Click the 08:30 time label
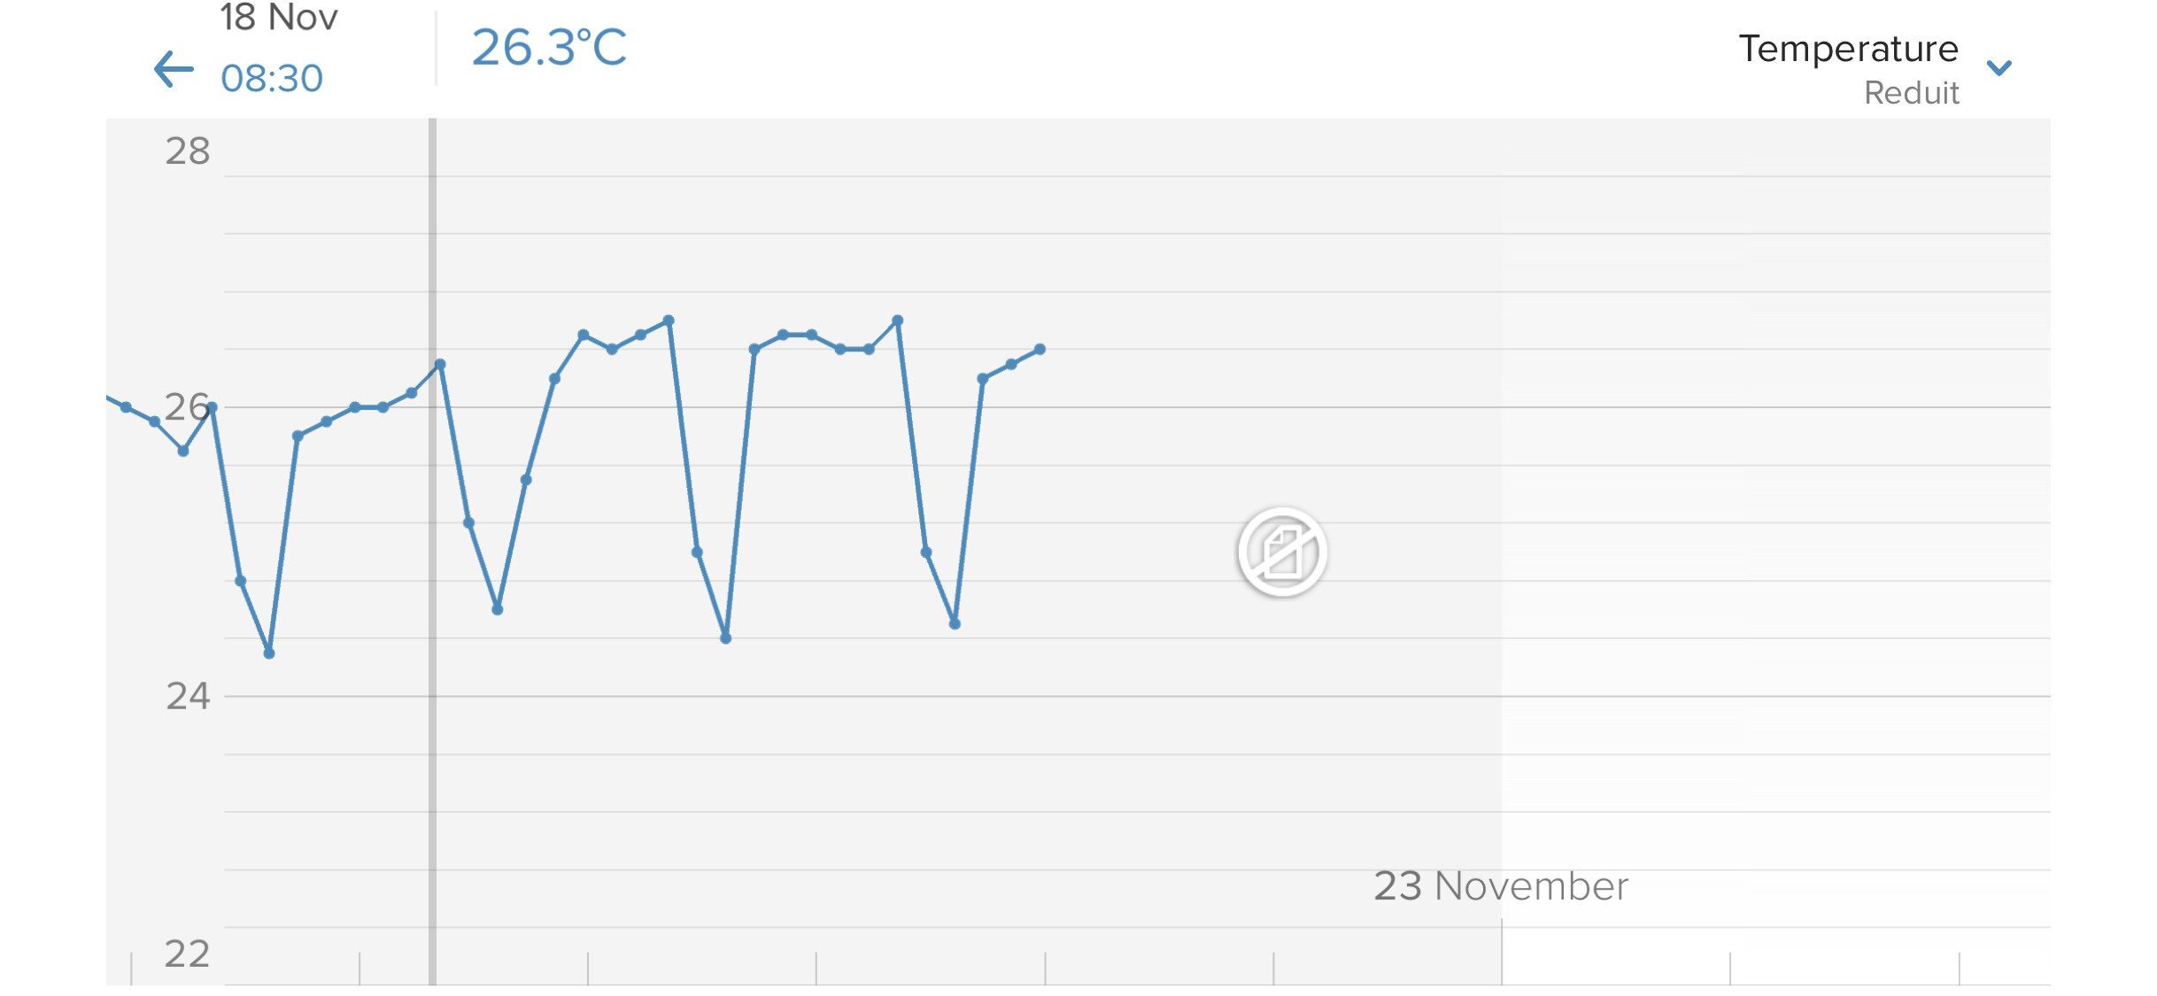Viewport: 2157px width, 996px height. point(272,79)
